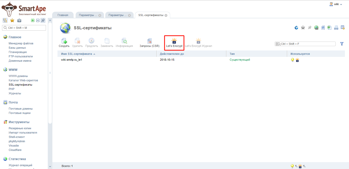Image resolution: width=349 pixels, height=169 pixels.
Task: Click the Let's Encrypt toolbar button
Action: pyautogui.click(x=174, y=43)
